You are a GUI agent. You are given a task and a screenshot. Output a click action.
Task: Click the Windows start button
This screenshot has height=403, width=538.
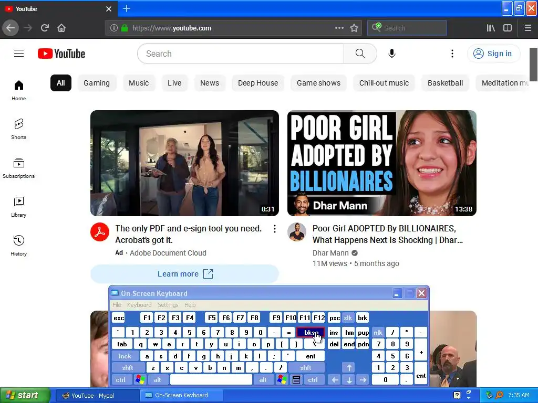[25, 395]
